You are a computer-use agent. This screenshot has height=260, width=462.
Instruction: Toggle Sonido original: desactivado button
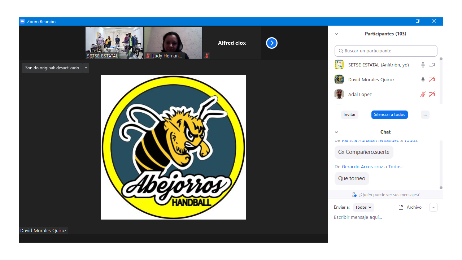click(52, 68)
